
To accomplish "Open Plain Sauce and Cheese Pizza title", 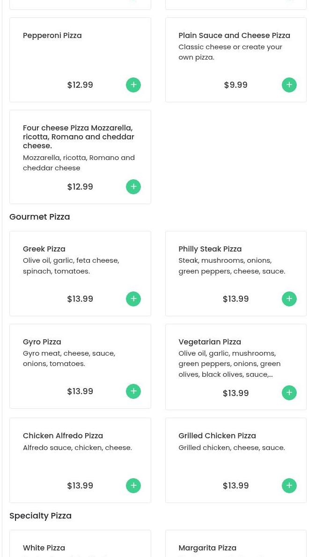I will click(x=235, y=36).
